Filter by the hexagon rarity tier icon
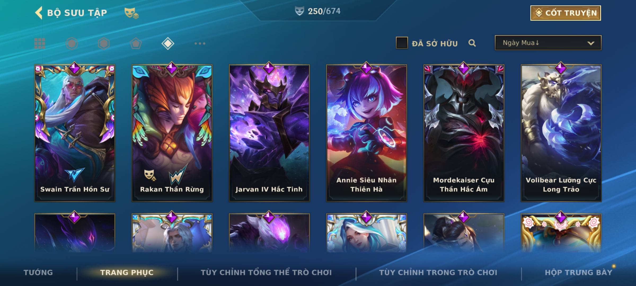This screenshot has height=286, width=636. coord(104,43)
